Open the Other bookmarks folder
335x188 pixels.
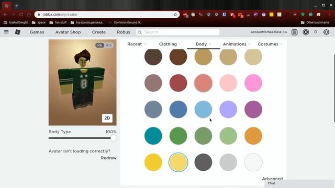tap(315, 22)
